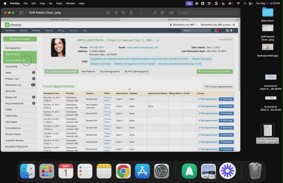Viewport: 283px width, 183px height.
Task: Open the Medication List sidebar entry
Action: tap(20, 85)
